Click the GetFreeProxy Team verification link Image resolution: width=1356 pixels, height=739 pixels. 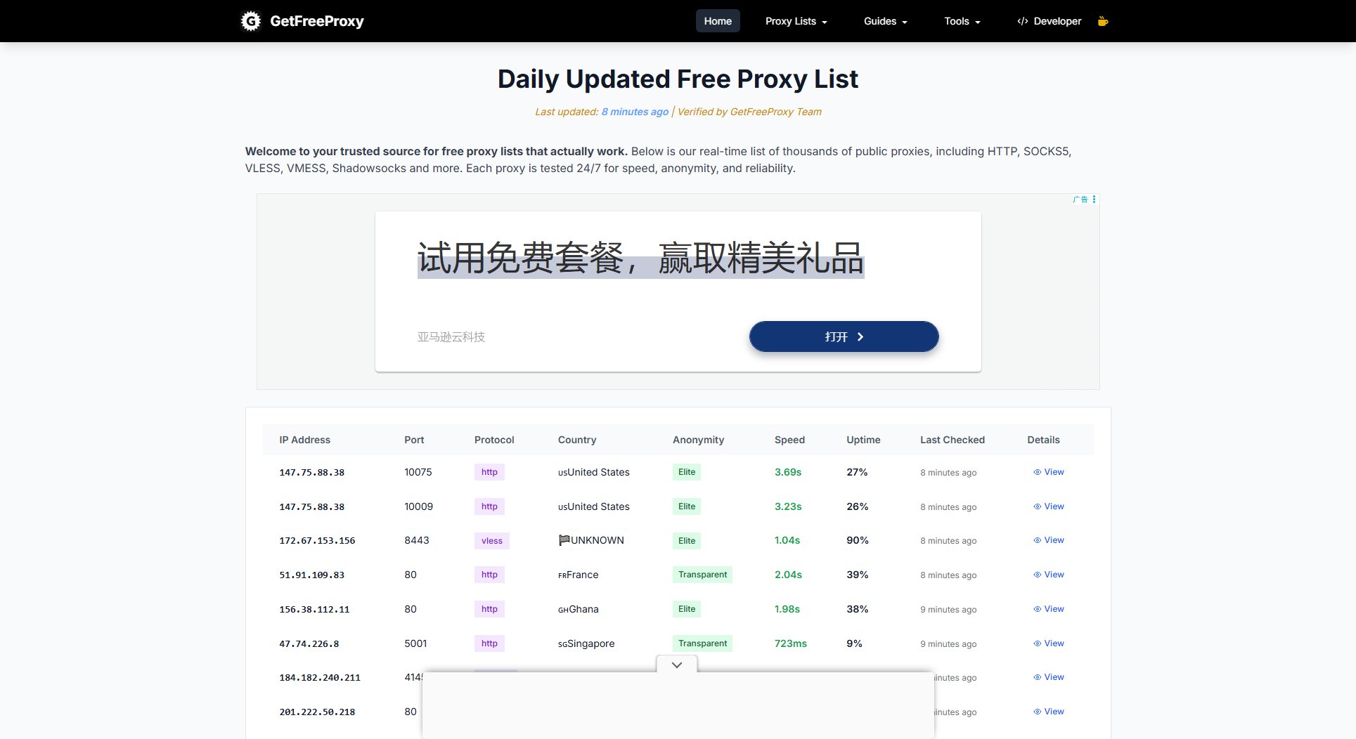(775, 112)
